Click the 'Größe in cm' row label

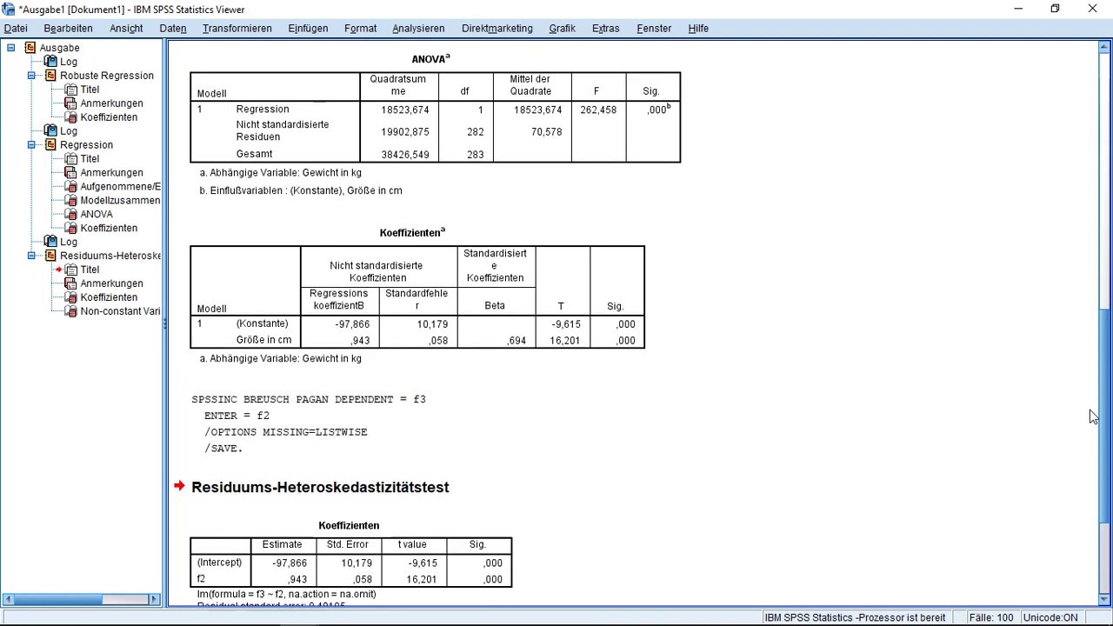pyautogui.click(x=263, y=340)
